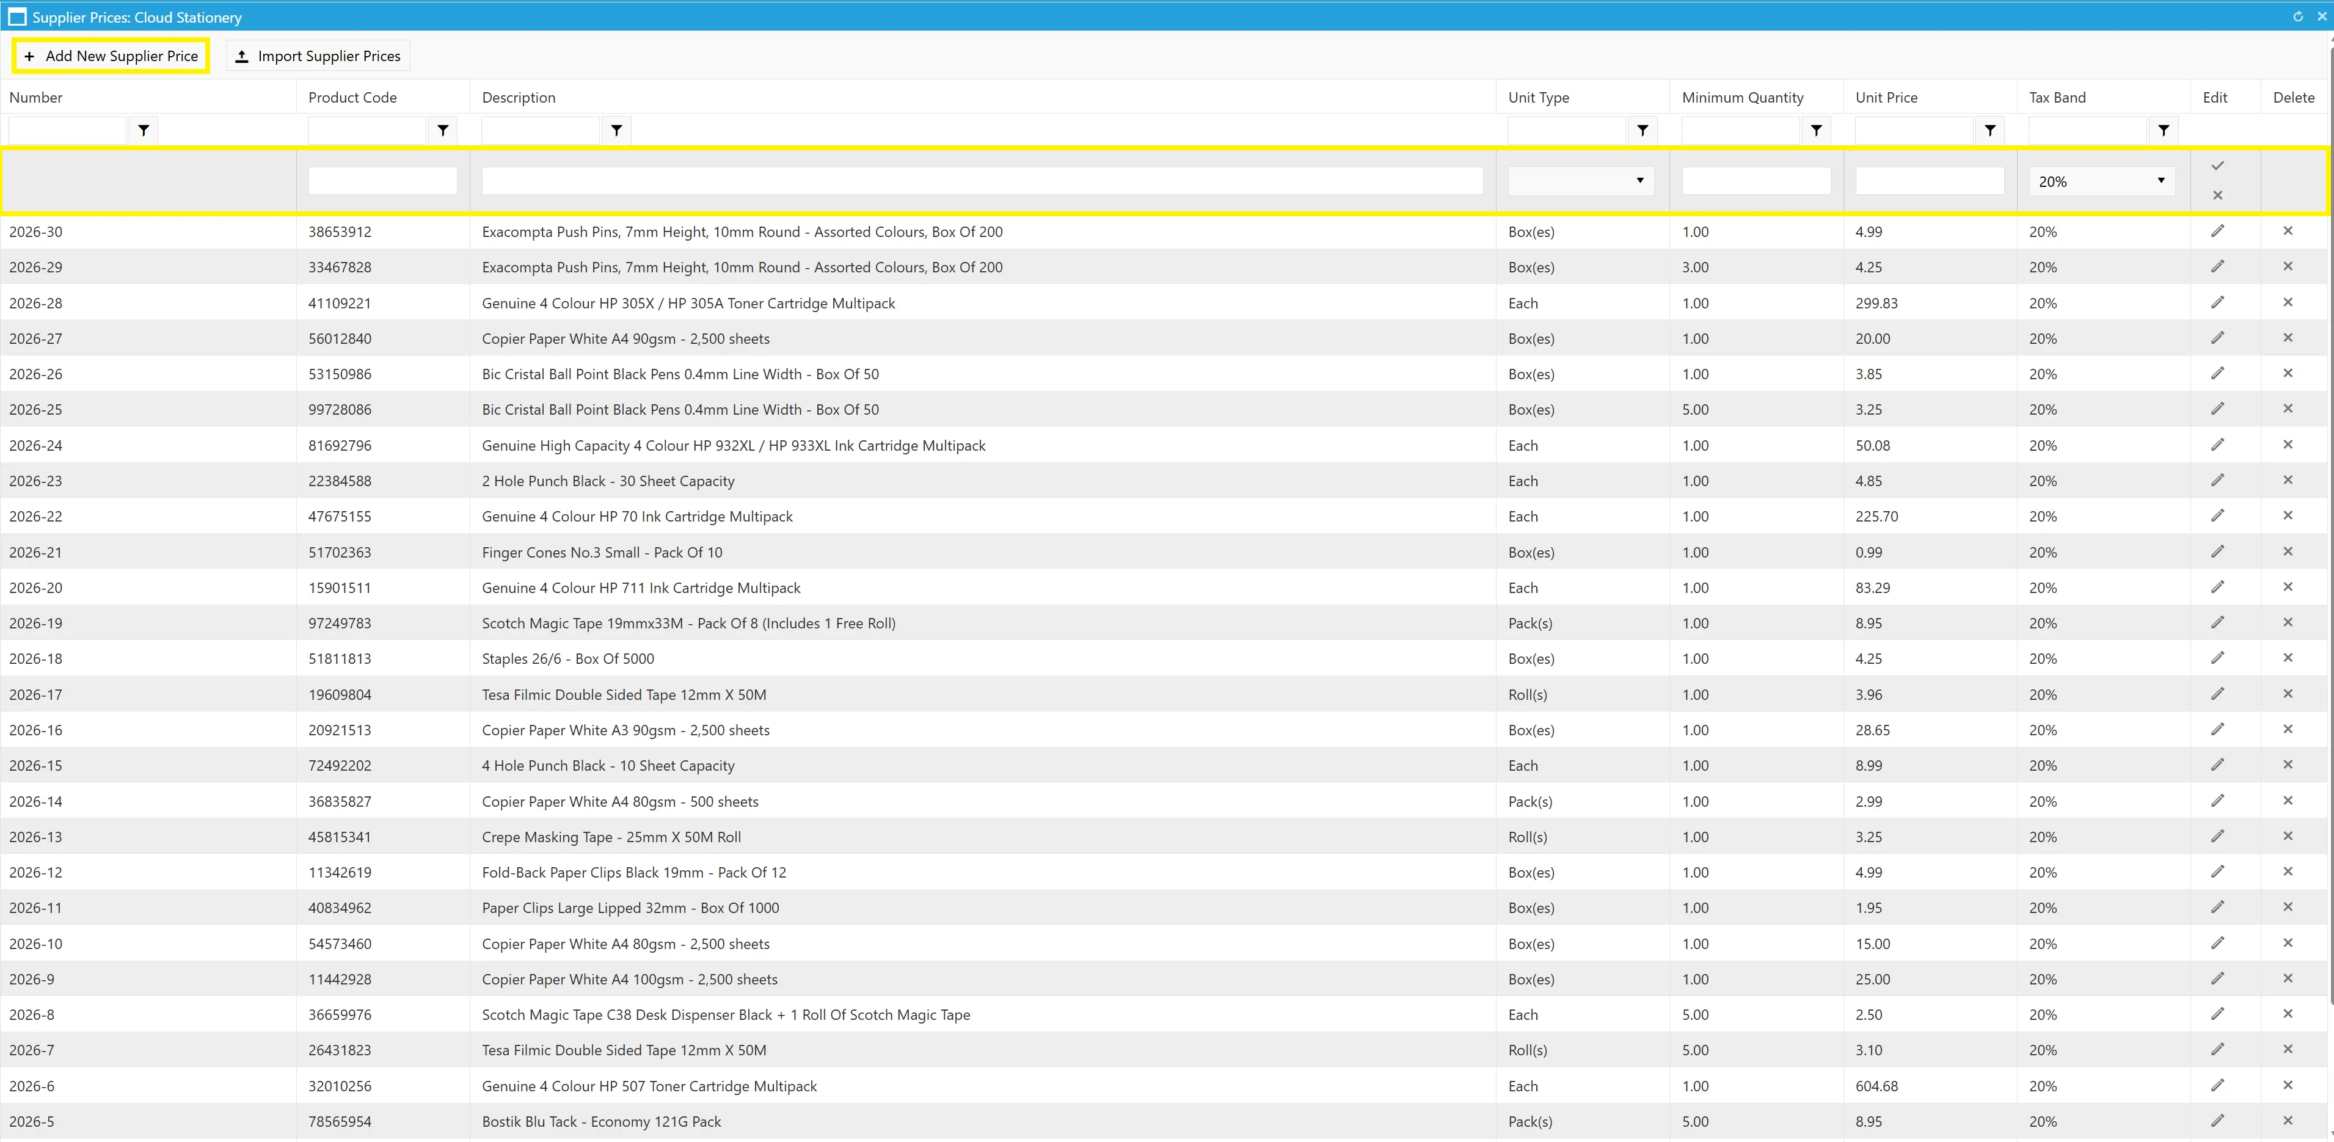Delete row 2026-8 Desk Dispenser
Viewport: 2334px width, 1142px height.
(x=2288, y=1013)
